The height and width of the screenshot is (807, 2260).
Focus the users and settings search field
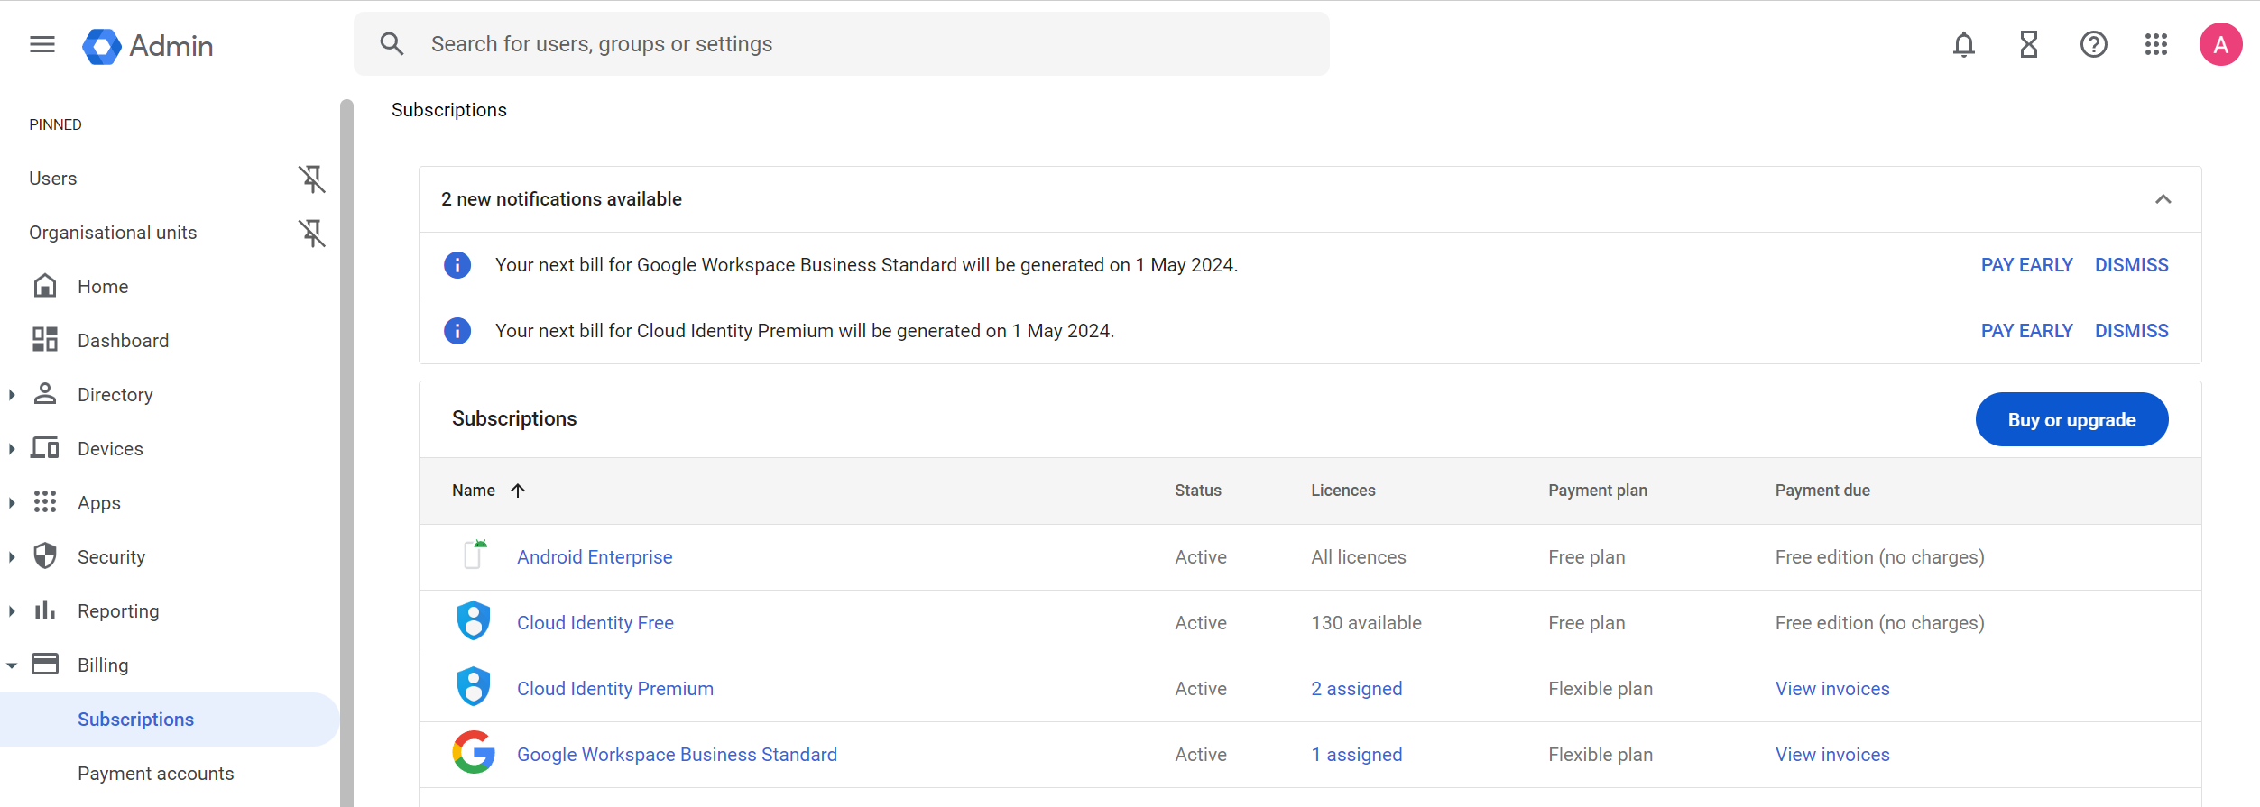(839, 44)
